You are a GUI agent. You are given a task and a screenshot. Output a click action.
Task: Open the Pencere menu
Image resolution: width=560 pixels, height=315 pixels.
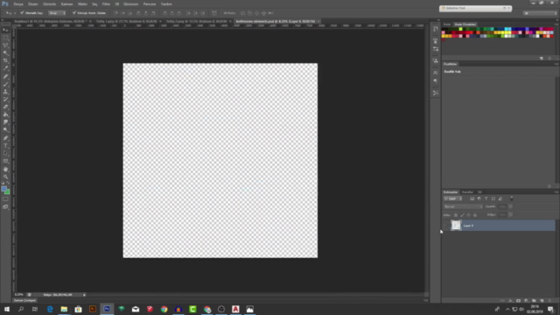[x=150, y=4]
